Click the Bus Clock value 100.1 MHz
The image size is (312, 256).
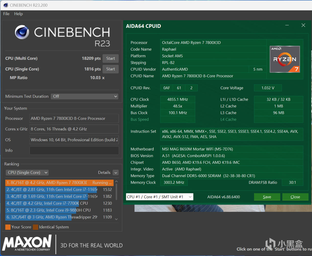point(178,113)
